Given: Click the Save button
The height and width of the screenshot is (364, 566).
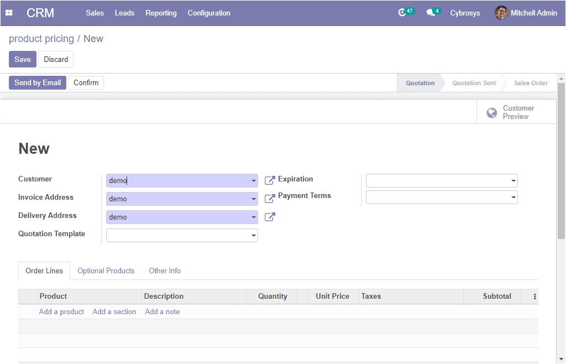Looking at the screenshot, I should click(x=23, y=59).
